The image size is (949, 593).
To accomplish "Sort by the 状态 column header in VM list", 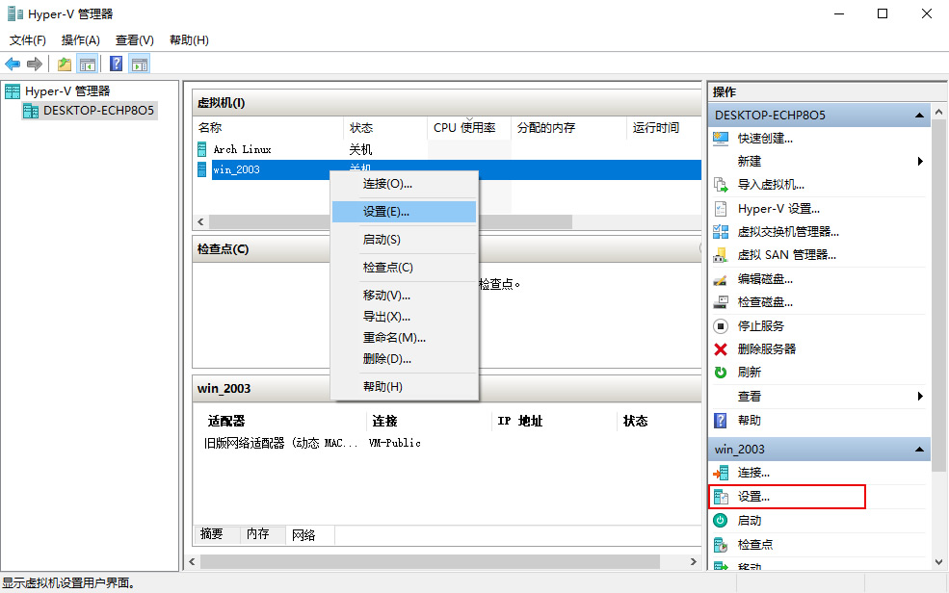I will [x=385, y=127].
